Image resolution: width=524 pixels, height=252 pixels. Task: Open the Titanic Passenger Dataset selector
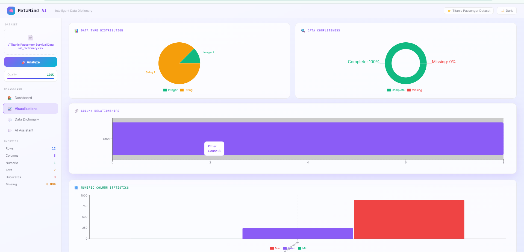(x=469, y=11)
